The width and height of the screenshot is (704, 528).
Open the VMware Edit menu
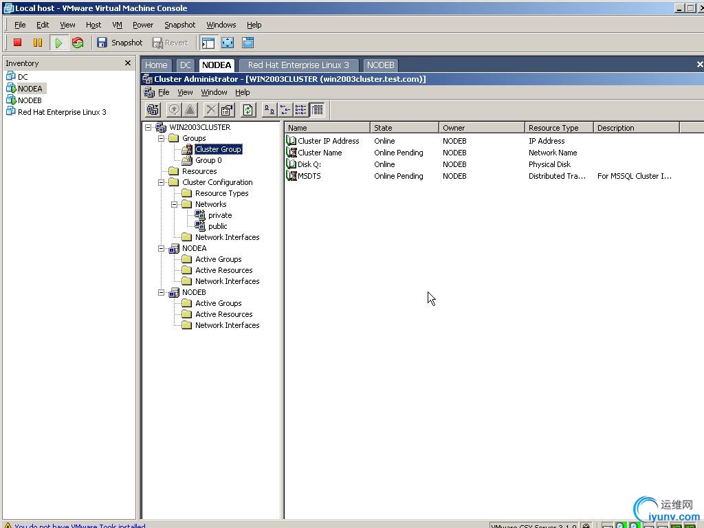(43, 25)
